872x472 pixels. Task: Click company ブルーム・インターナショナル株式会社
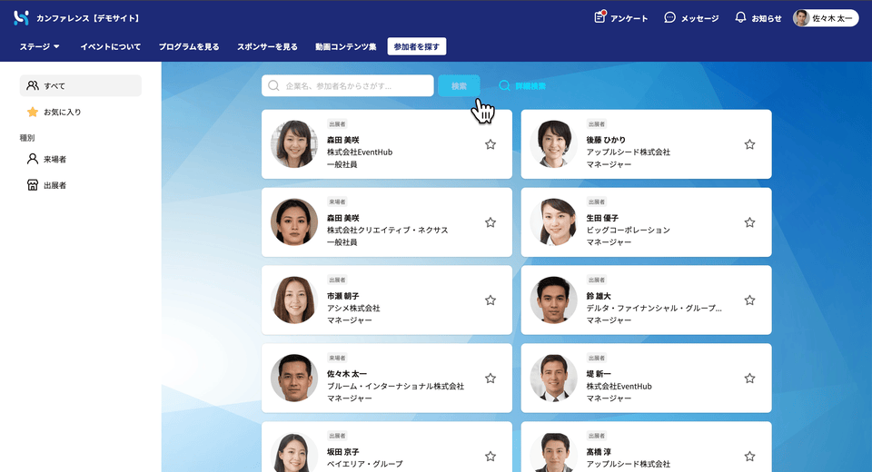395,386
